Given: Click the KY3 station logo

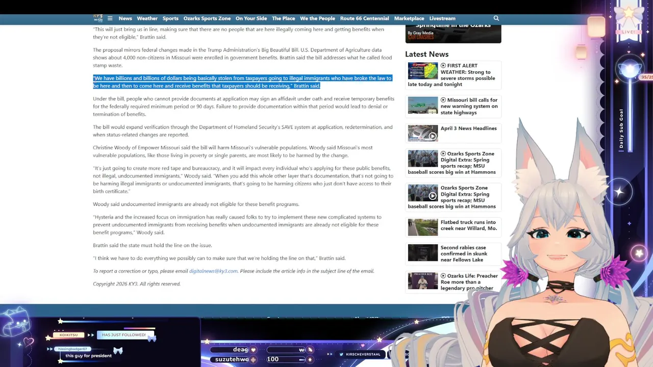Looking at the screenshot, I should pos(98,18).
